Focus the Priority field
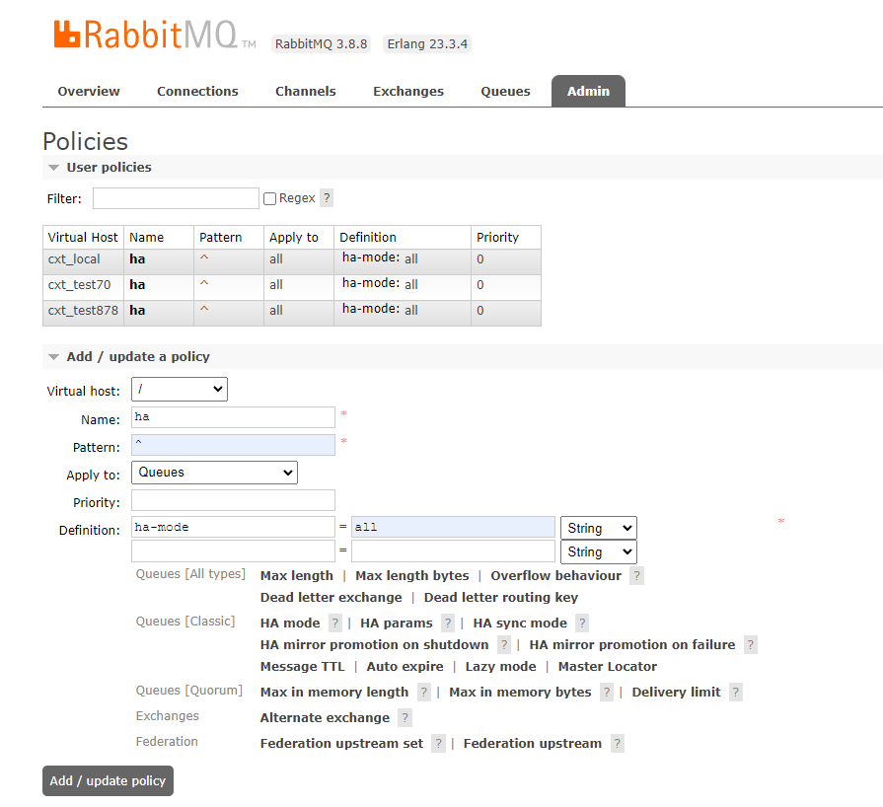This screenshot has width=883, height=807. pos(233,500)
